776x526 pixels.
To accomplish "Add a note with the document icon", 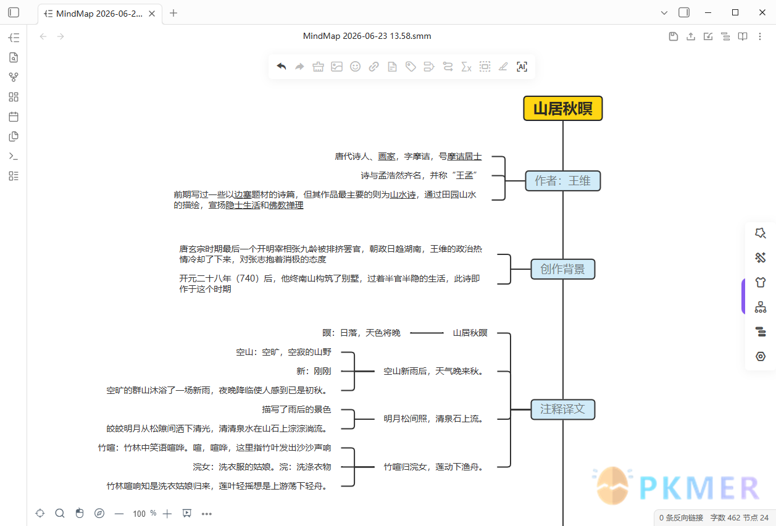I will (x=392, y=67).
